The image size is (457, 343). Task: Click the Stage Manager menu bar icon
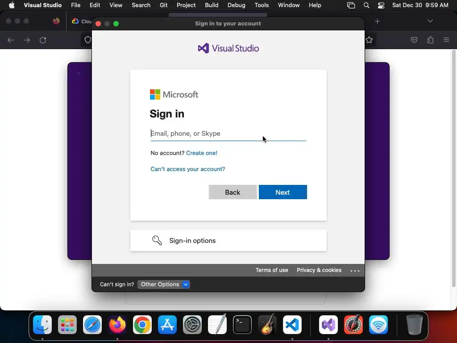click(x=351, y=5)
